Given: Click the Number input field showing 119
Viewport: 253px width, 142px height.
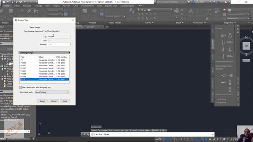Looking at the screenshot, I should 59,45.
